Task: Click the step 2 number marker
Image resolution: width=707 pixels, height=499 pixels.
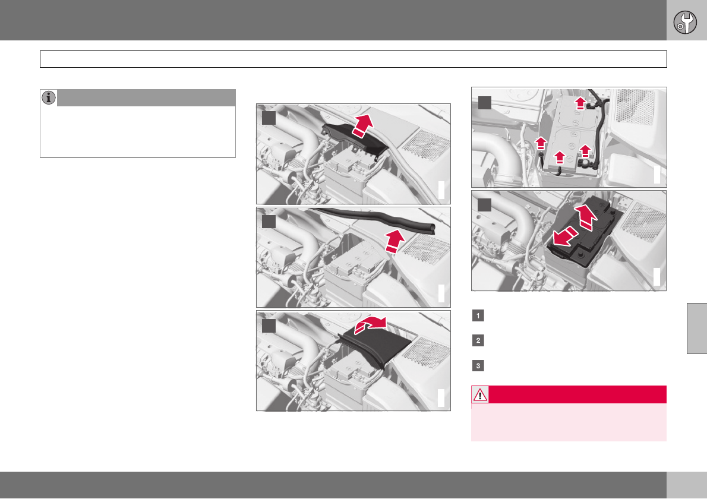Action: (x=476, y=341)
